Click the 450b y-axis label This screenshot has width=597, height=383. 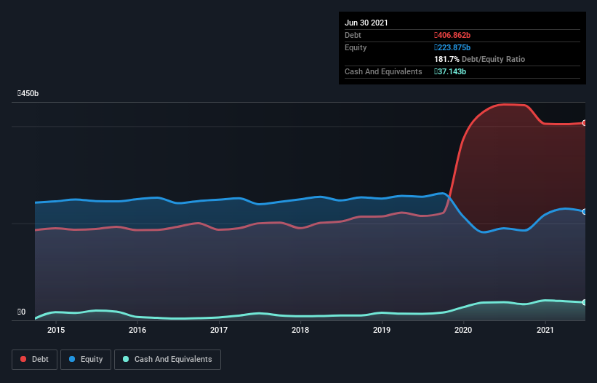click(x=28, y=93)
